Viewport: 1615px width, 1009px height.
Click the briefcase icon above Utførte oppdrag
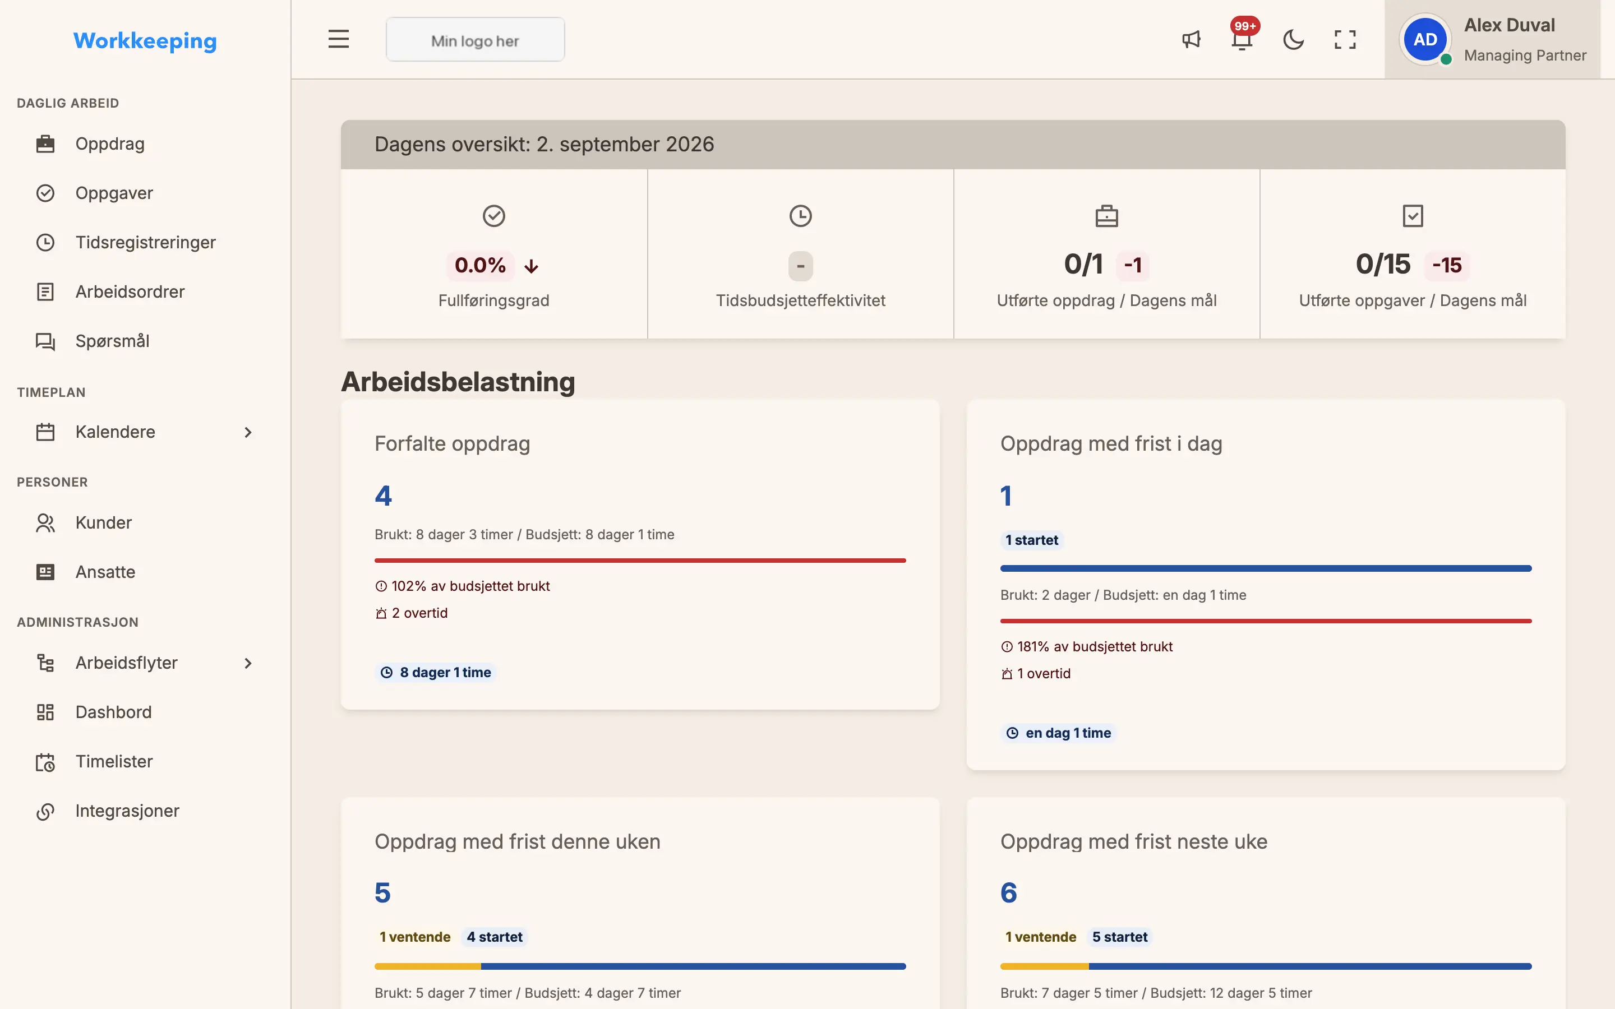click(x=1106, y=216)
